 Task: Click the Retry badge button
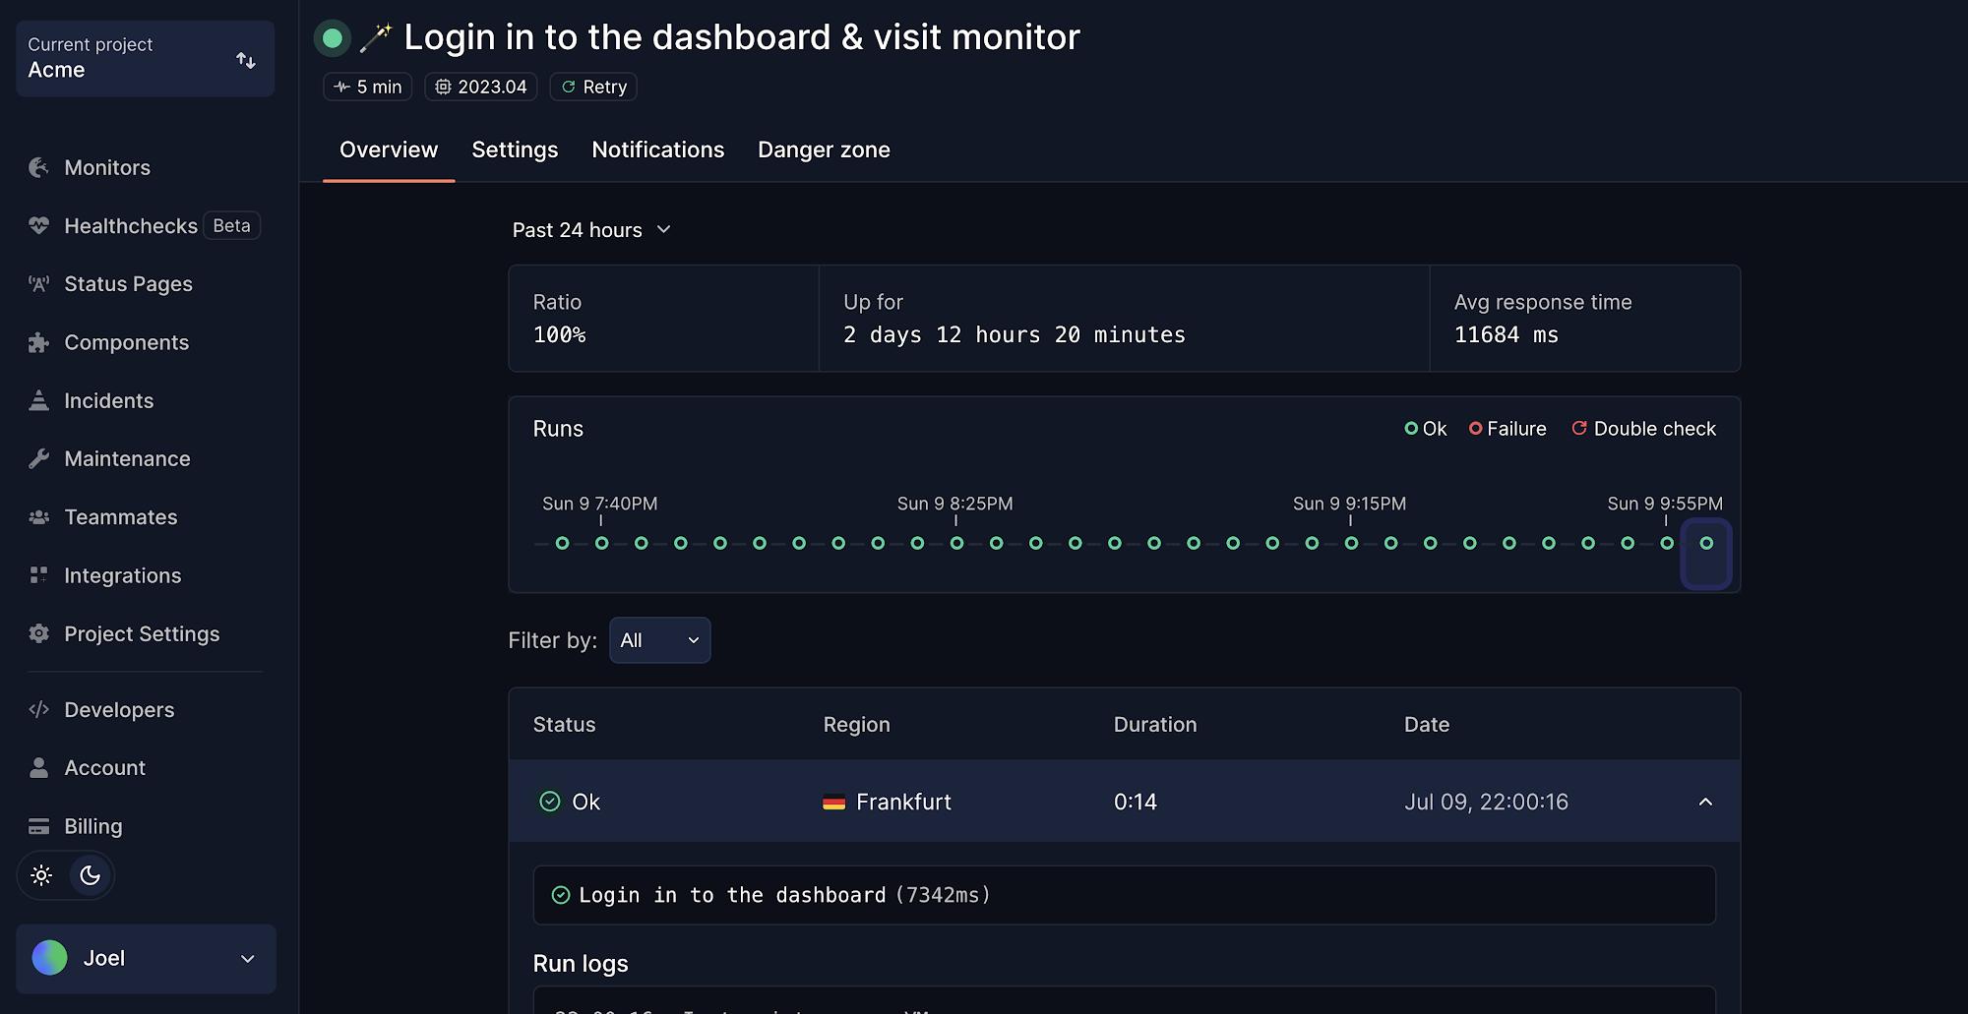593,88
